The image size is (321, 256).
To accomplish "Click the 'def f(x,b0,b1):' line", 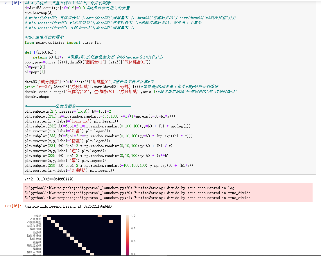I will [x=40, y=52].
